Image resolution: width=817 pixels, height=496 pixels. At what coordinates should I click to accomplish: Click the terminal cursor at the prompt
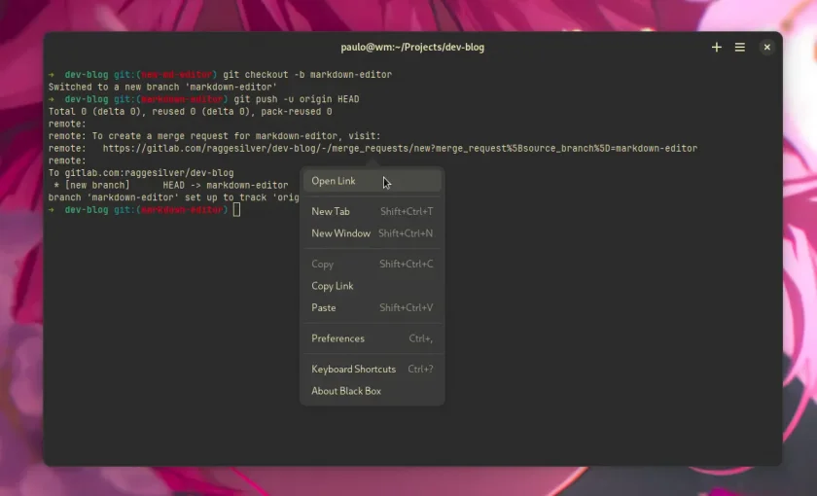[236, 210]
